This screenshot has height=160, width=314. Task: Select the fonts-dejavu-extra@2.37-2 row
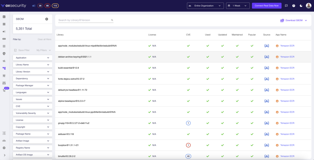tap(183, 79)
